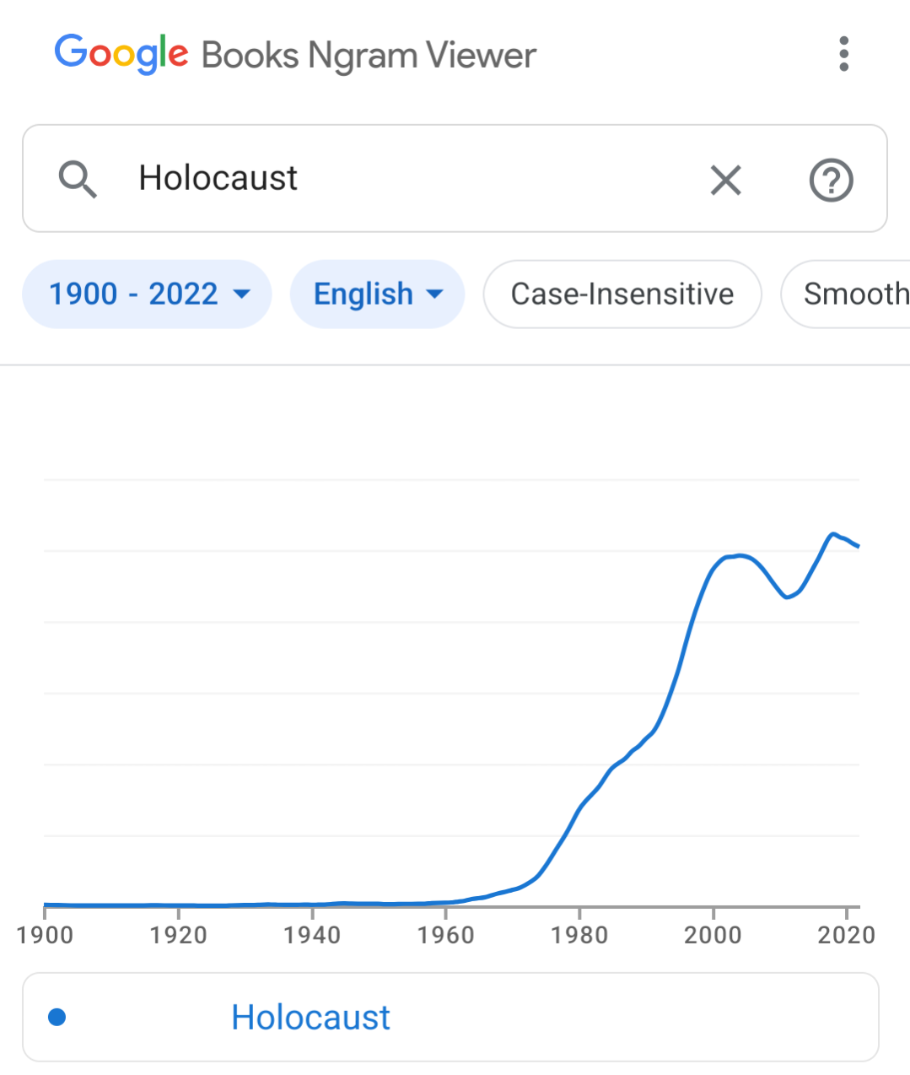Click the Google logo
This screenshot has height=1075, width=910.
tap(121, 54)
